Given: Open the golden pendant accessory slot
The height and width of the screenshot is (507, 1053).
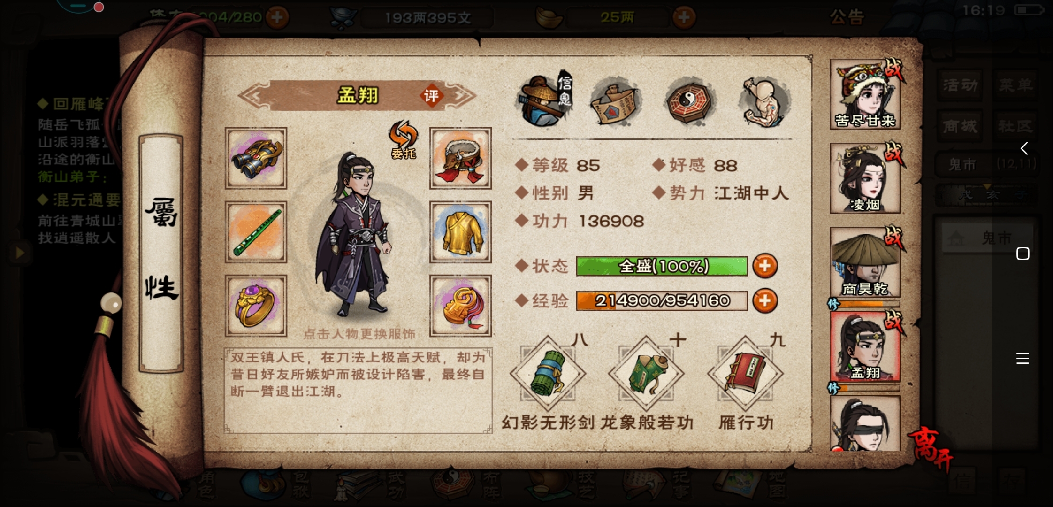Looking at the screenshot, I should tap(460, 306).
